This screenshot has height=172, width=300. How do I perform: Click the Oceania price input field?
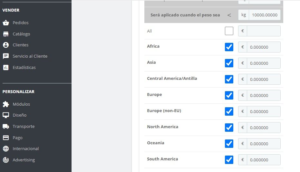pos(264,144)
